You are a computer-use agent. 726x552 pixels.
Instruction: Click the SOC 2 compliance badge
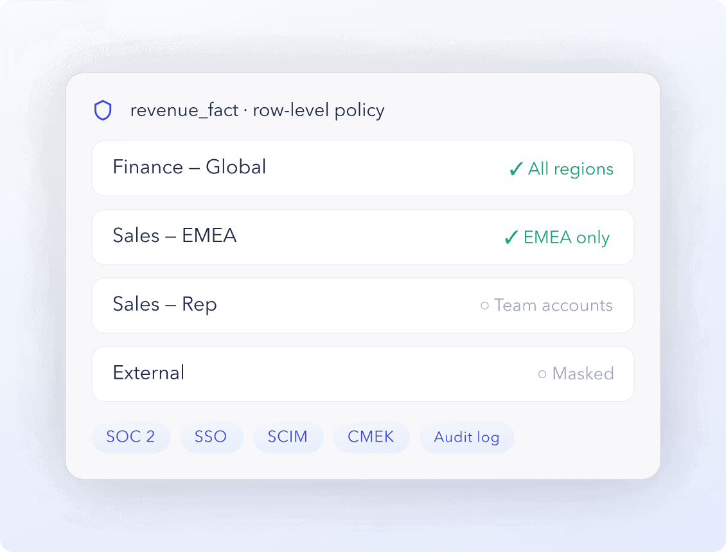click(x=131, y=437)
